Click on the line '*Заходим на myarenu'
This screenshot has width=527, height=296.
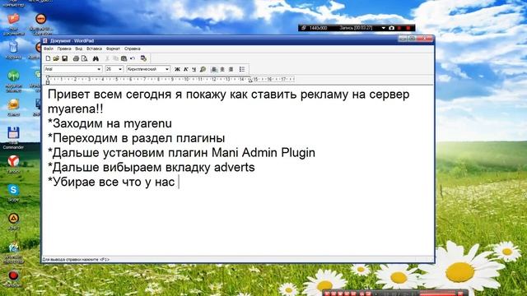(x=110, y=123)
